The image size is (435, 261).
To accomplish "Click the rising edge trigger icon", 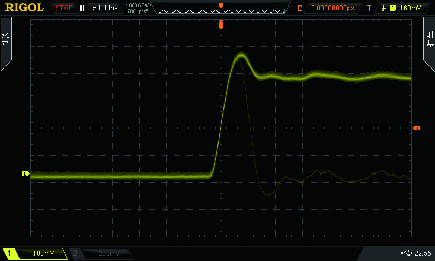I will 384,8.
